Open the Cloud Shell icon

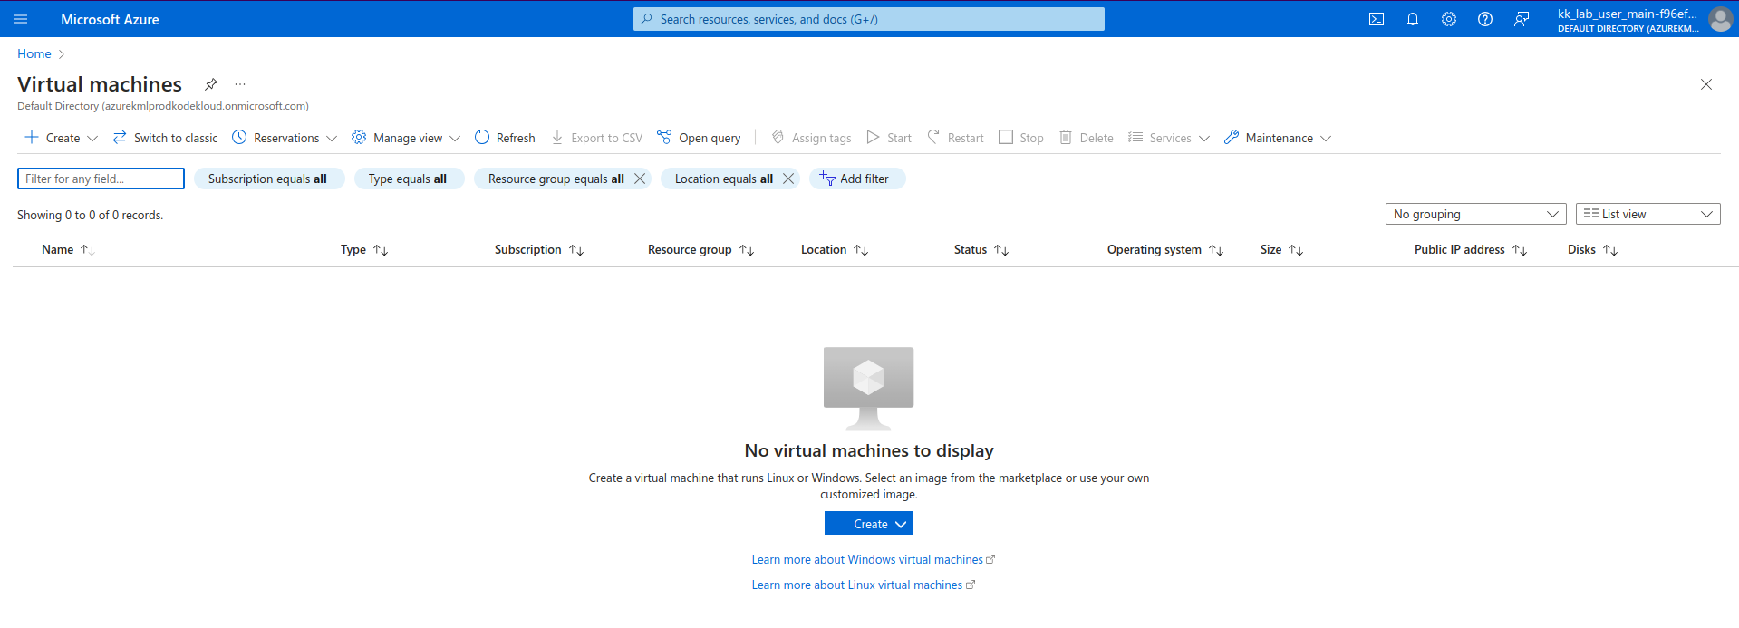coord(1376,19)
